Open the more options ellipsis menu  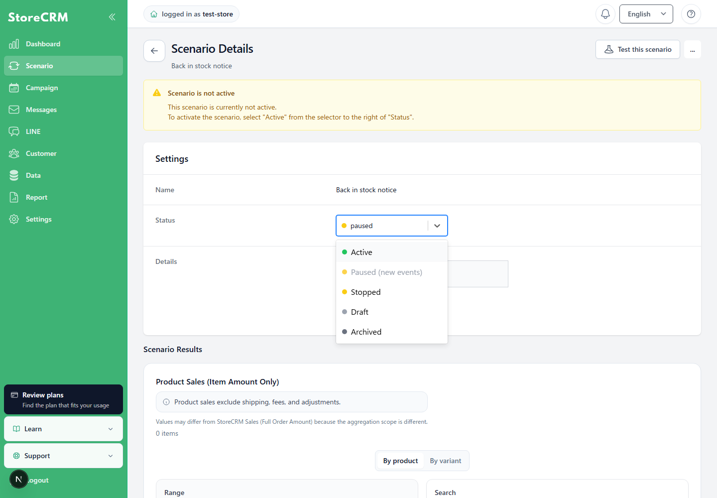[693, 49]
